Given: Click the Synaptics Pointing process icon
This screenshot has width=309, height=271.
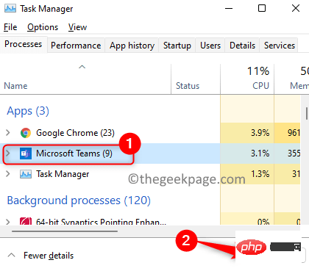Looking at the screenshot, I should pos(26,221).
